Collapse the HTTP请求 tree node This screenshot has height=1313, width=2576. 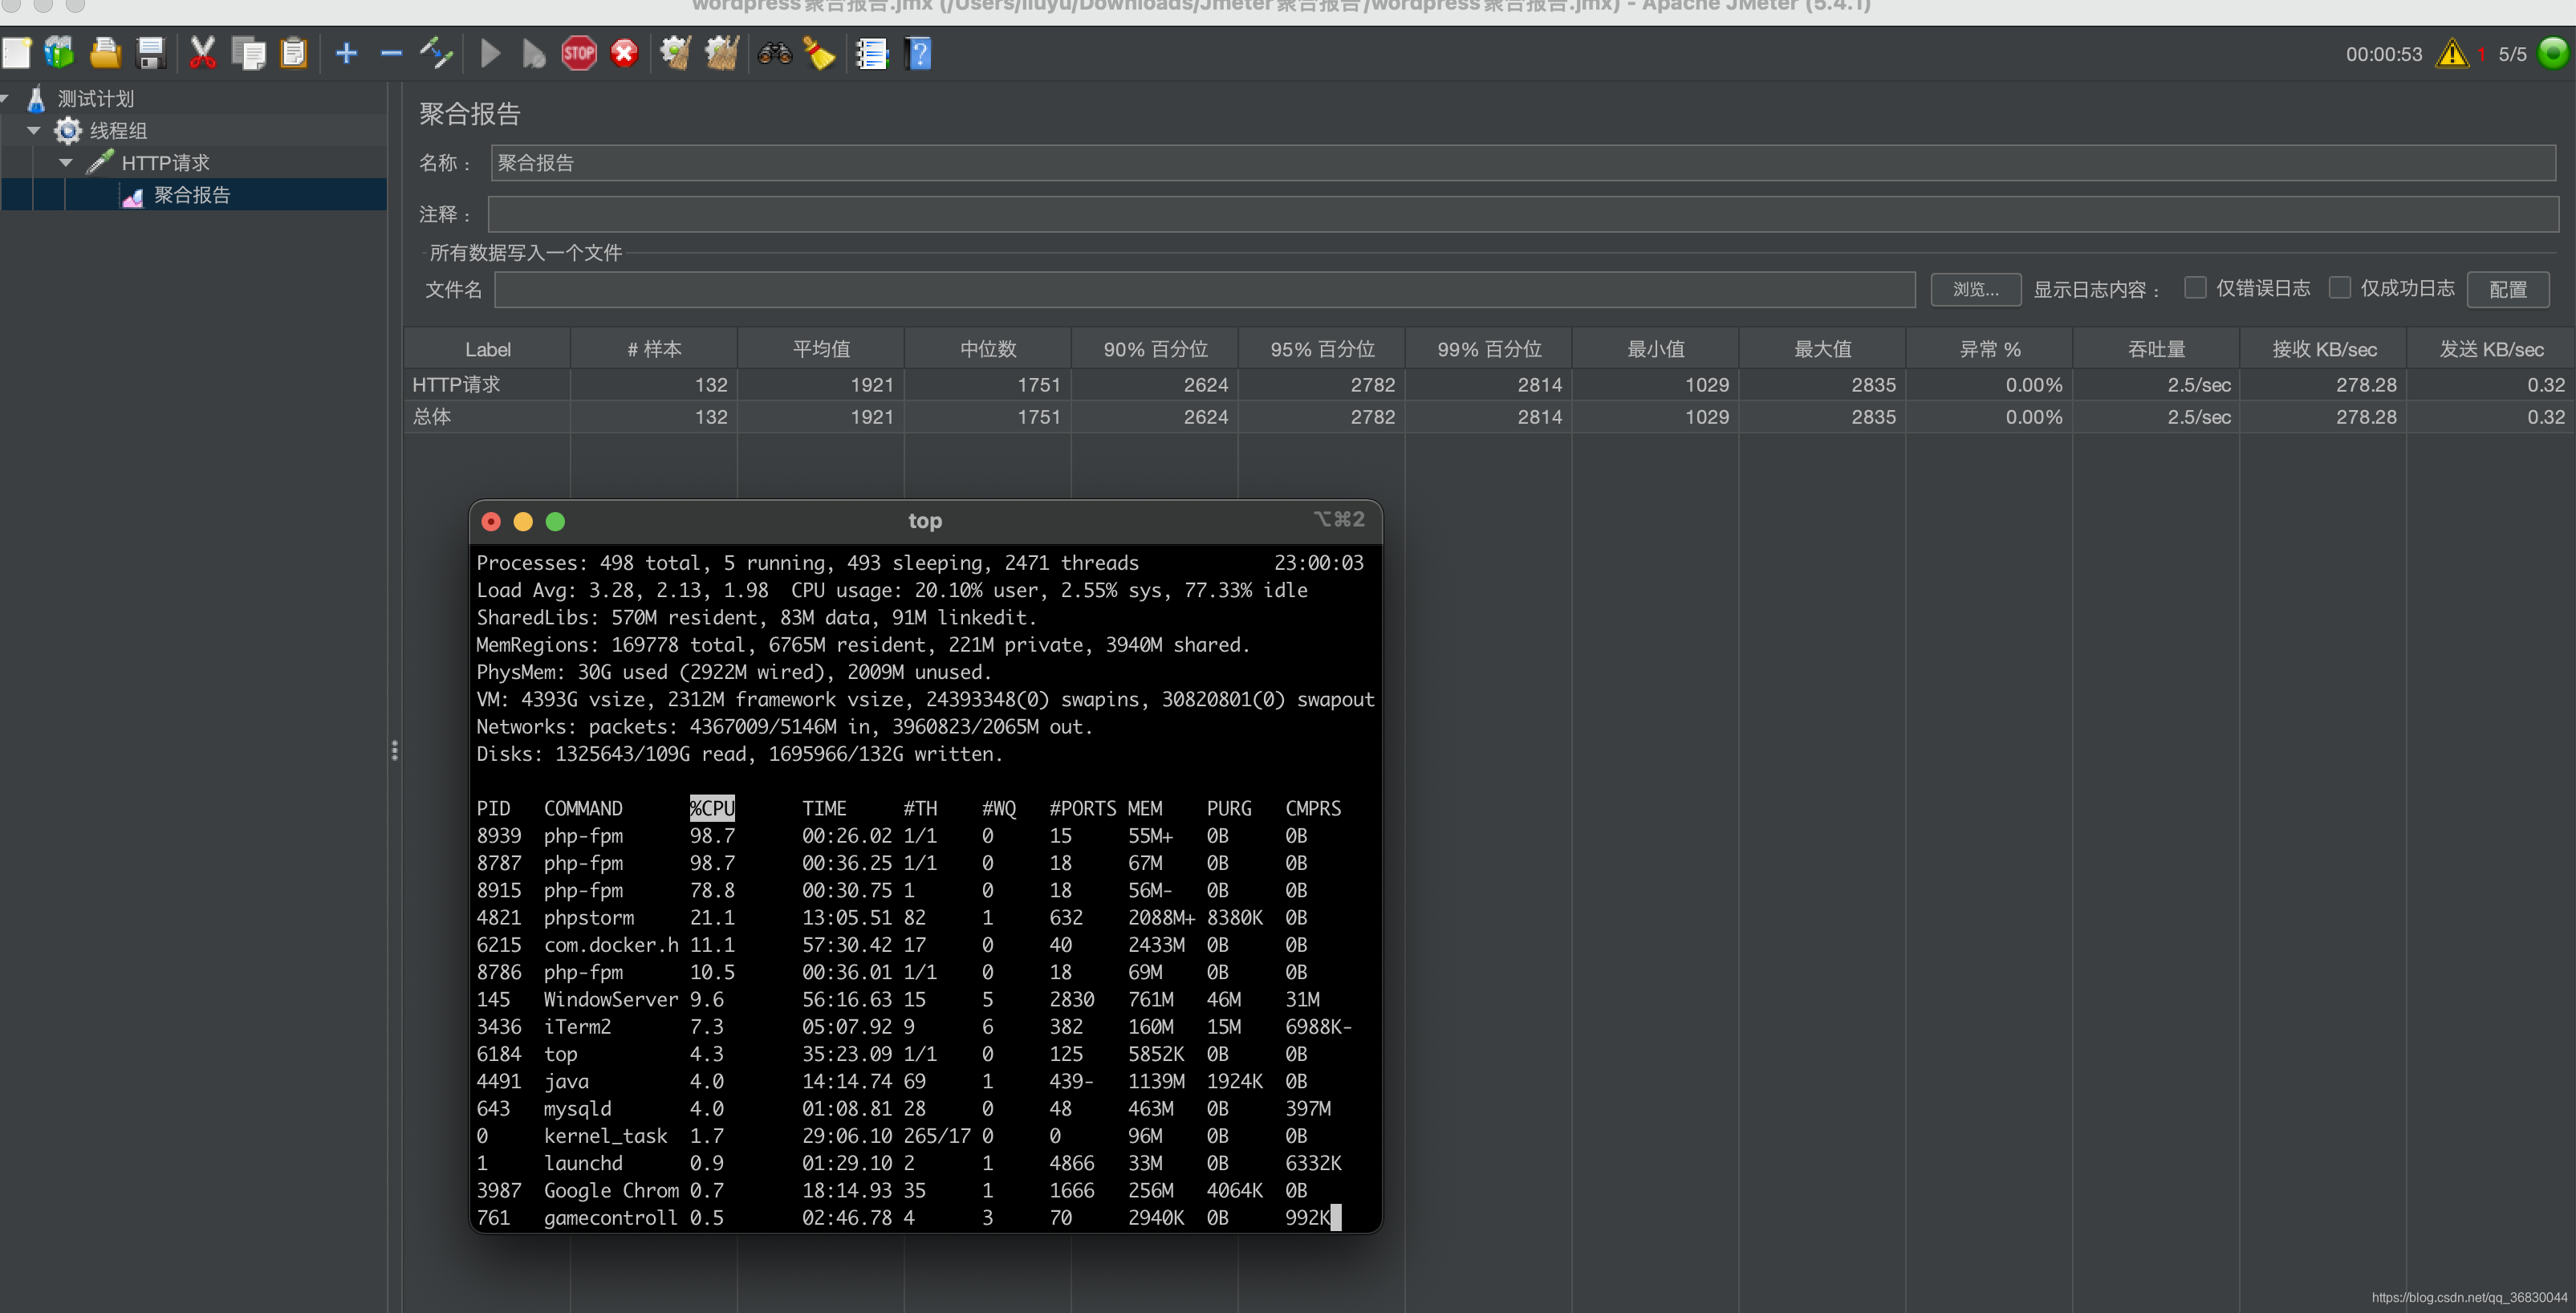coord(66,162)
